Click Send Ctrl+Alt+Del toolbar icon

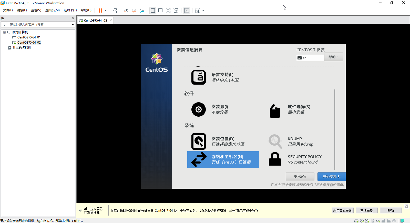point(115,11)
